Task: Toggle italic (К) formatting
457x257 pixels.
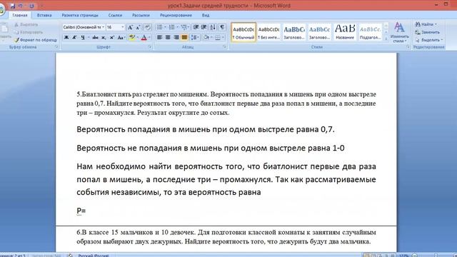Action: point(74,38)
